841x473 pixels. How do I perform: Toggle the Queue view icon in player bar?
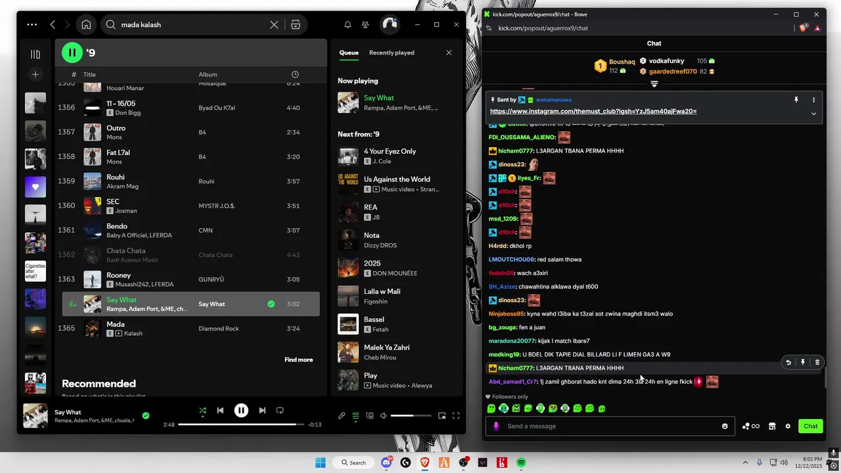click(355, 416)
